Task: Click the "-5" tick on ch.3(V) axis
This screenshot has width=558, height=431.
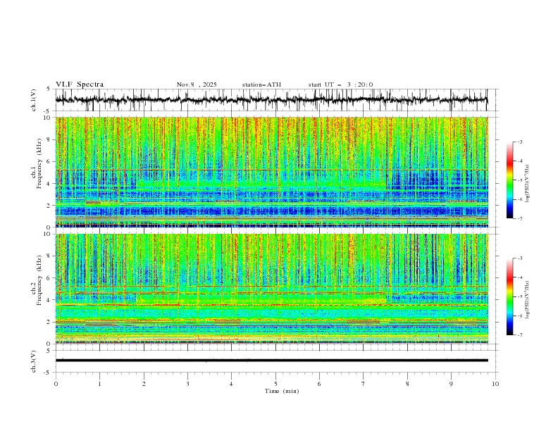Action: coord(48,373)
